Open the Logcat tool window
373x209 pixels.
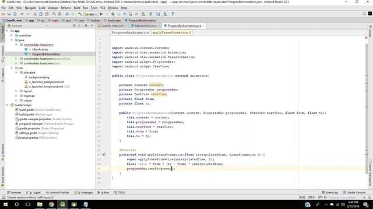pos(33,192)
